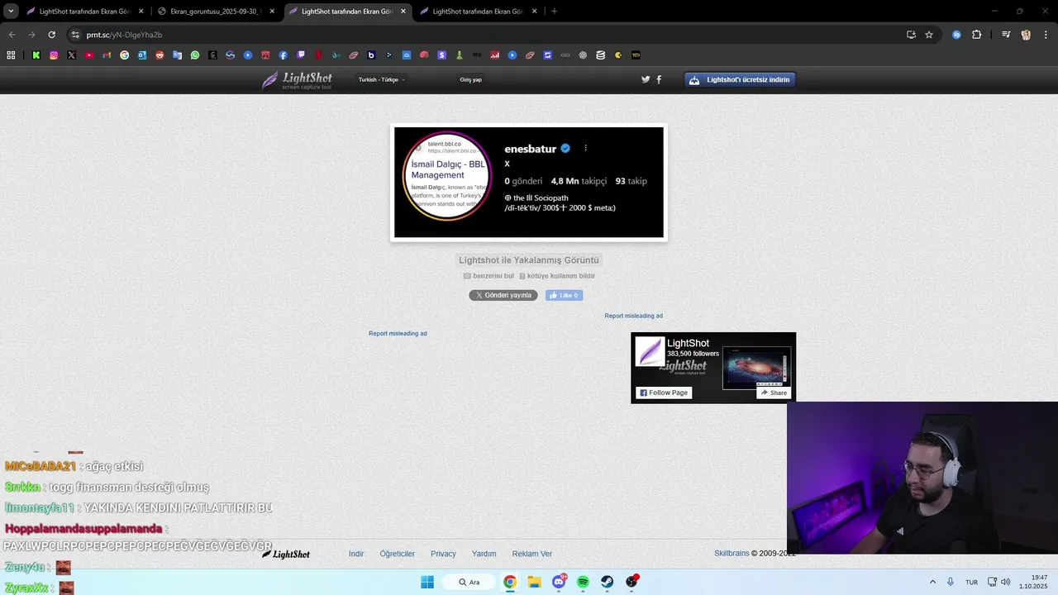Open a new browser tab
This screenshot has height=595, width=1058.
(554, 12)
